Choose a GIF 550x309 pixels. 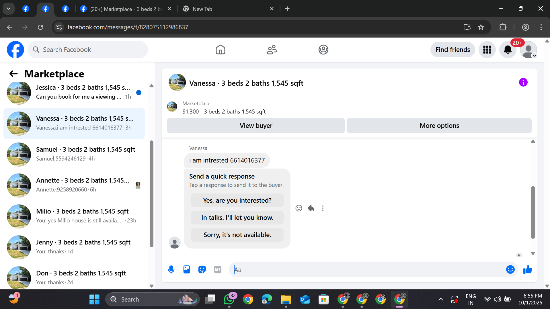pyautogui.click(x=218, y=269)
